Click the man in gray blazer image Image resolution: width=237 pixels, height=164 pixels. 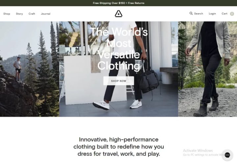(207, 69)
